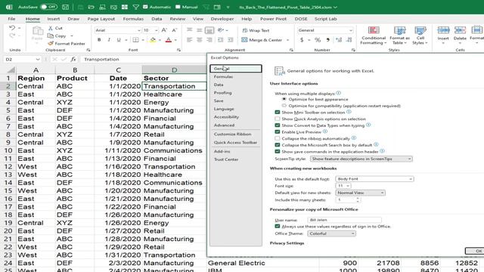Viewport: 484px width, 272px height.
Task: Open Cell Styles gallery
Action: click(x=420, y=36)
